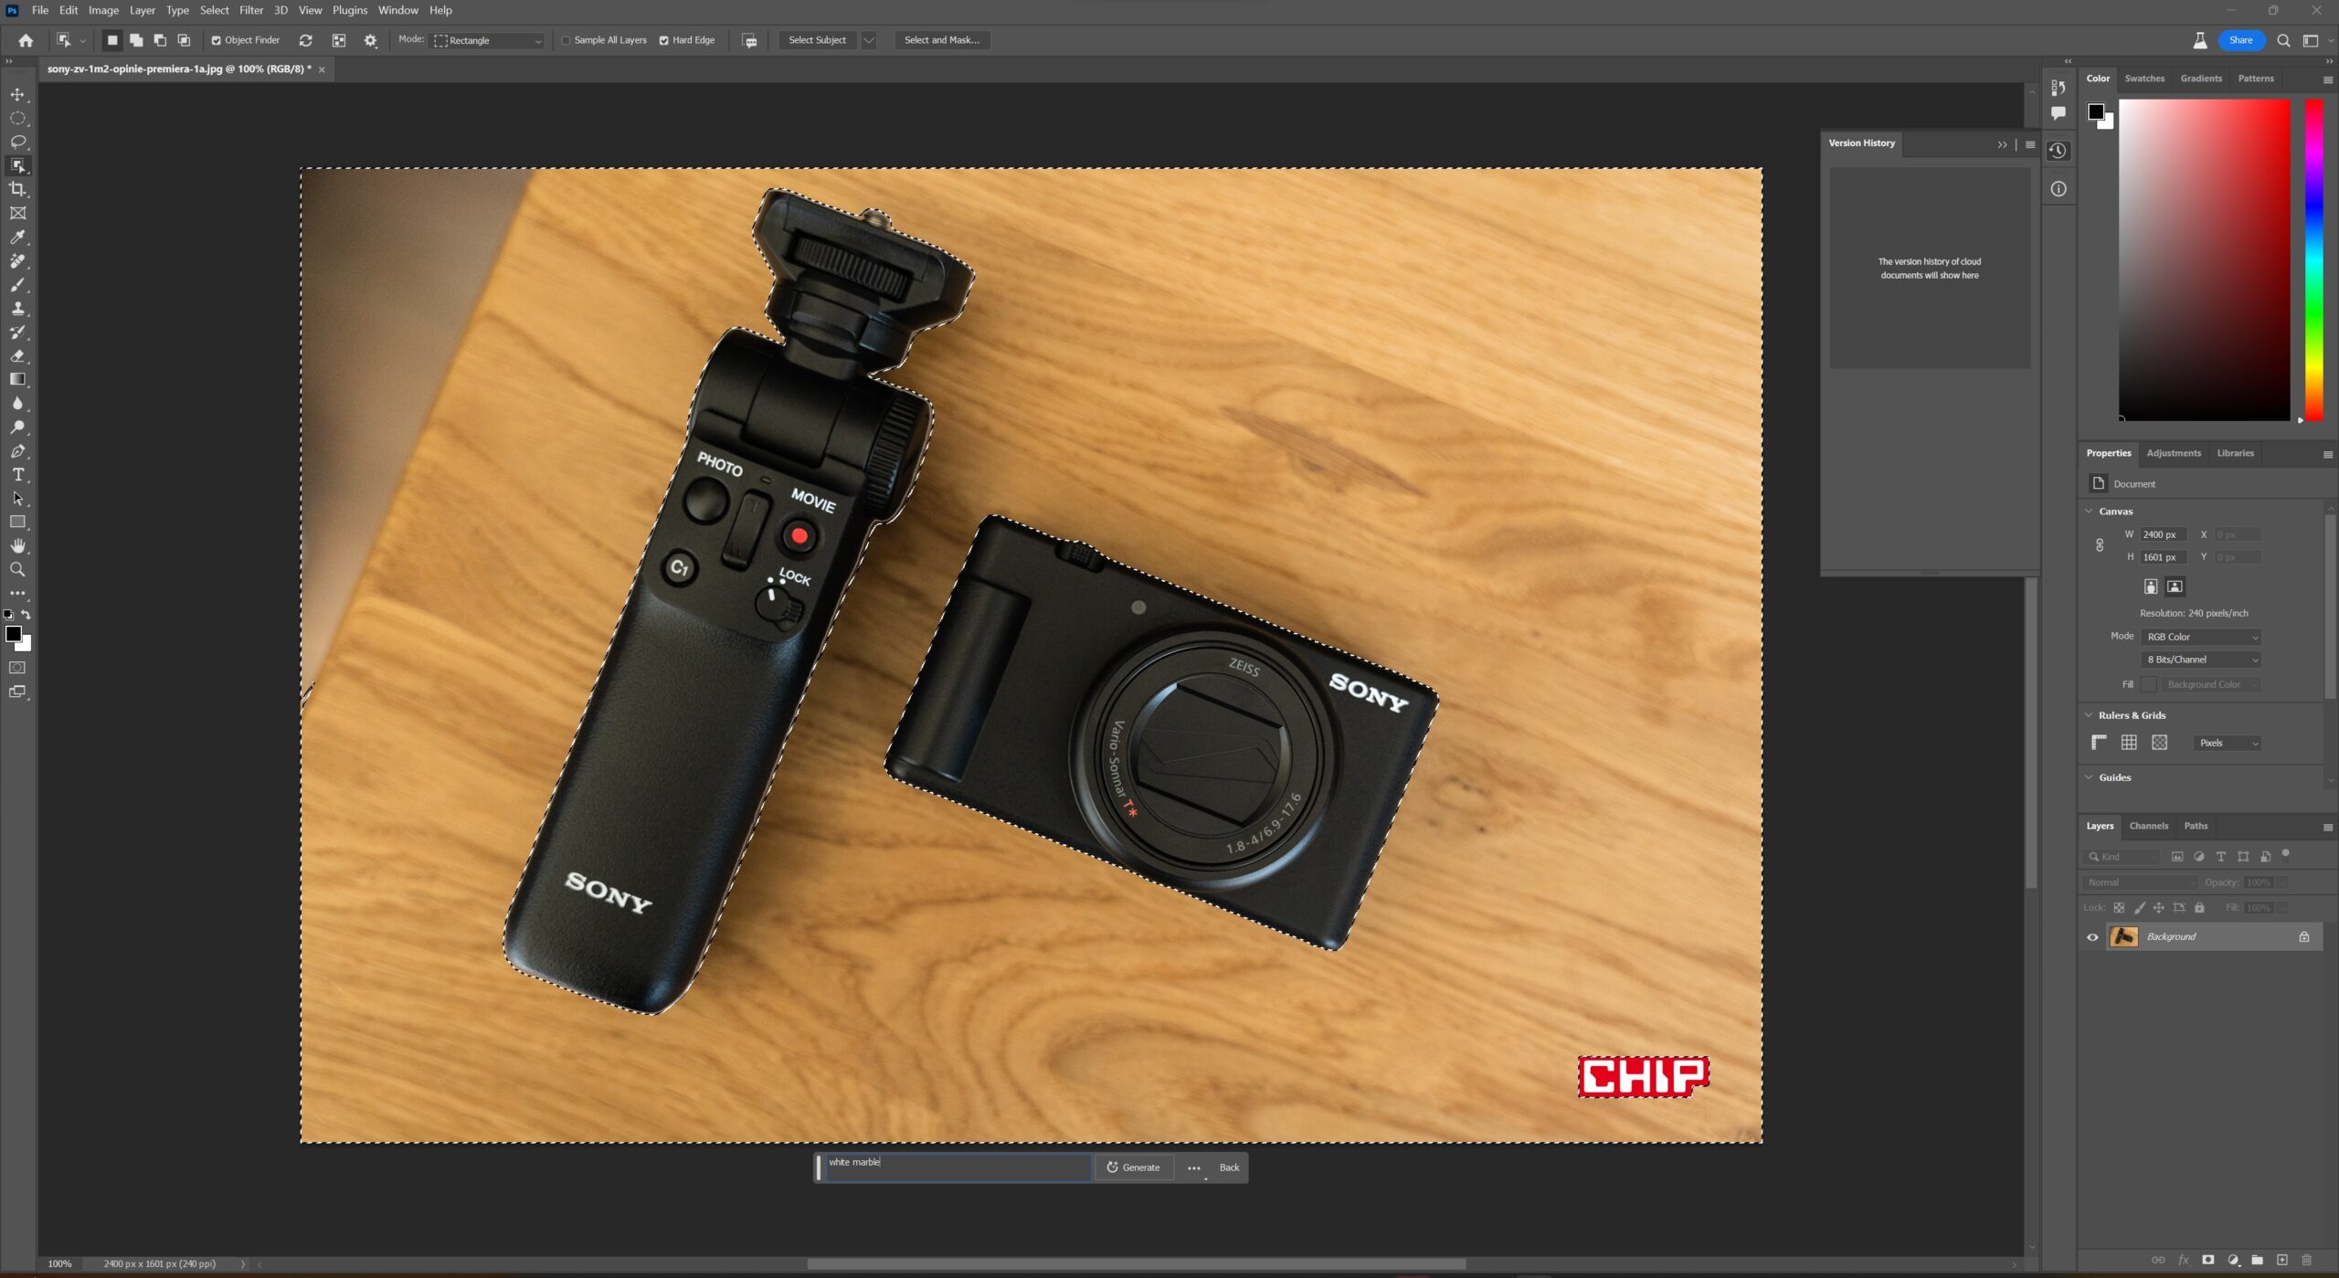Collapse the Rulers & Grids section

pos(2089,715)
